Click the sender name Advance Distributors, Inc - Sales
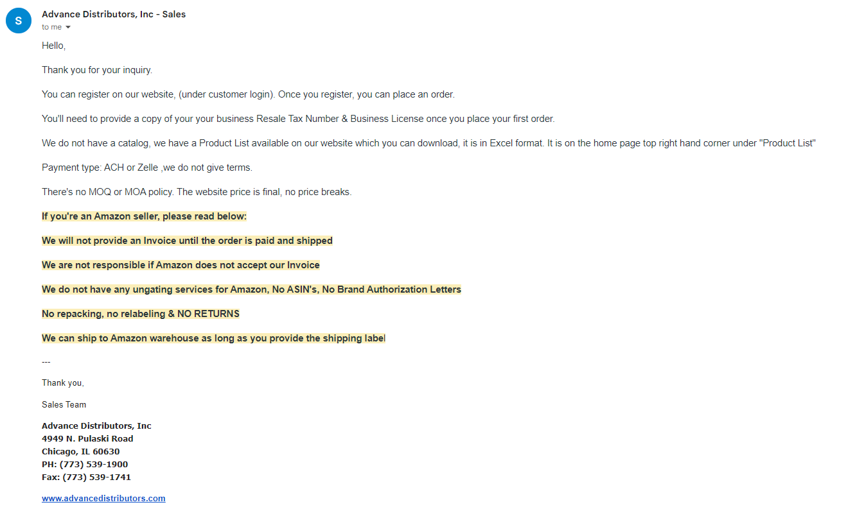Viewport: 846px width, 516px height. point(114,14)
